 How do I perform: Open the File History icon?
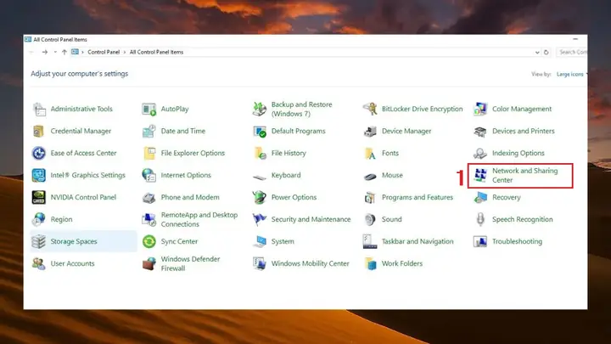click(260, 153)
